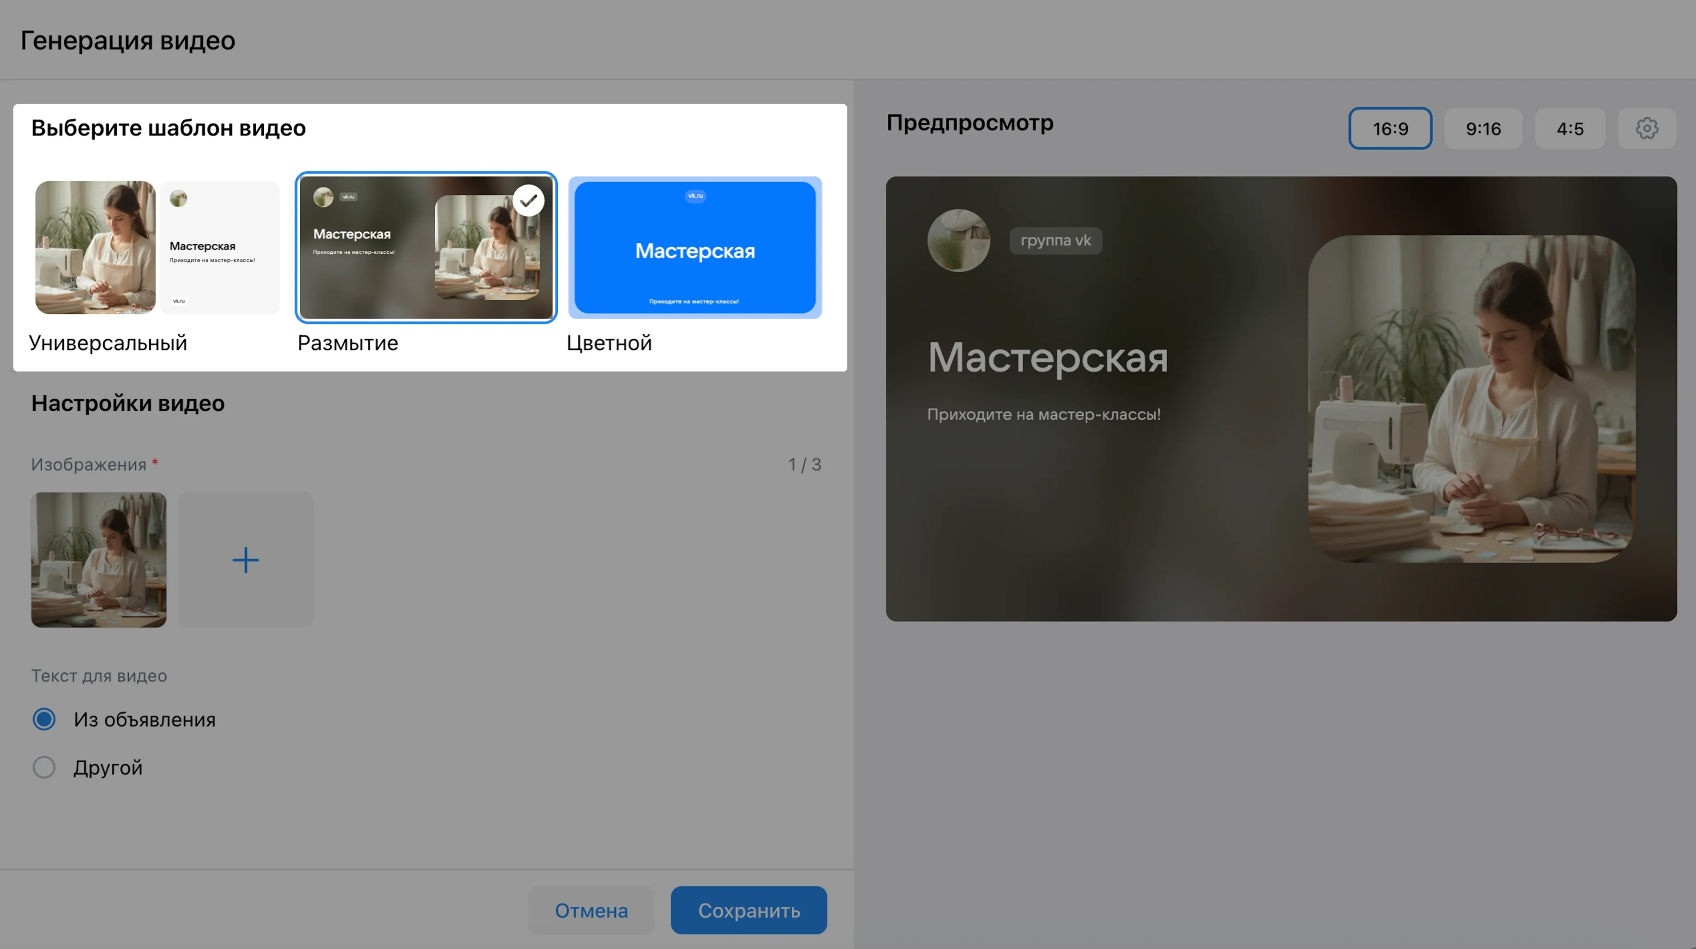The height and width of the screenshot is (949, 1696).
Task: Click the preview subtitle Приходите на мастер-классы!
Action: tap(1043, 414)
